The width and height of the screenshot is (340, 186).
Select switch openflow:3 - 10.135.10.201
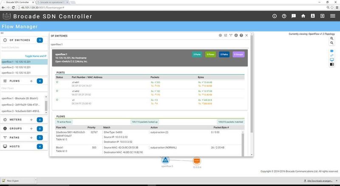coord(24,73)
